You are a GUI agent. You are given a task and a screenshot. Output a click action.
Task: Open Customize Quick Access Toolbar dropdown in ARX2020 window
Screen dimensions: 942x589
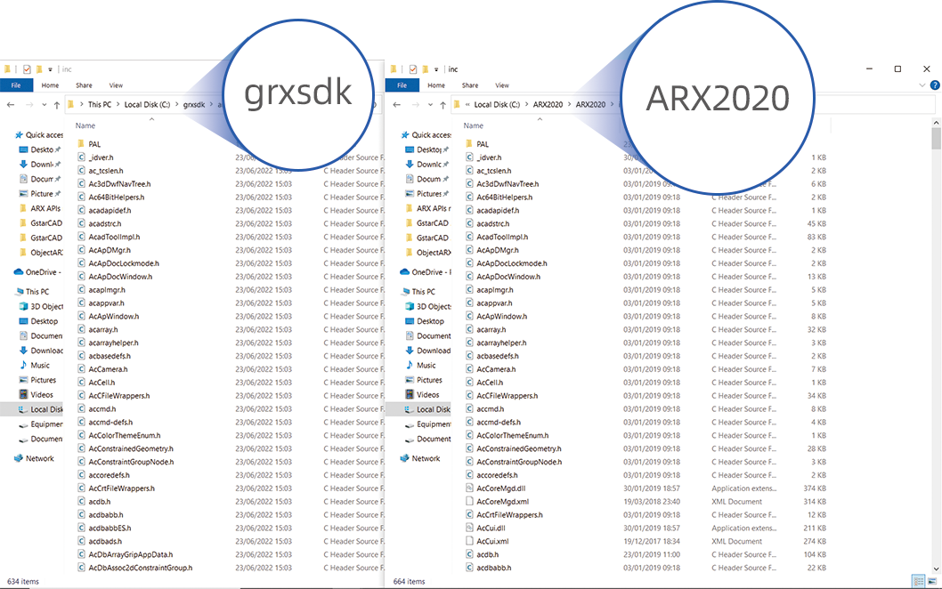(436, 69)
